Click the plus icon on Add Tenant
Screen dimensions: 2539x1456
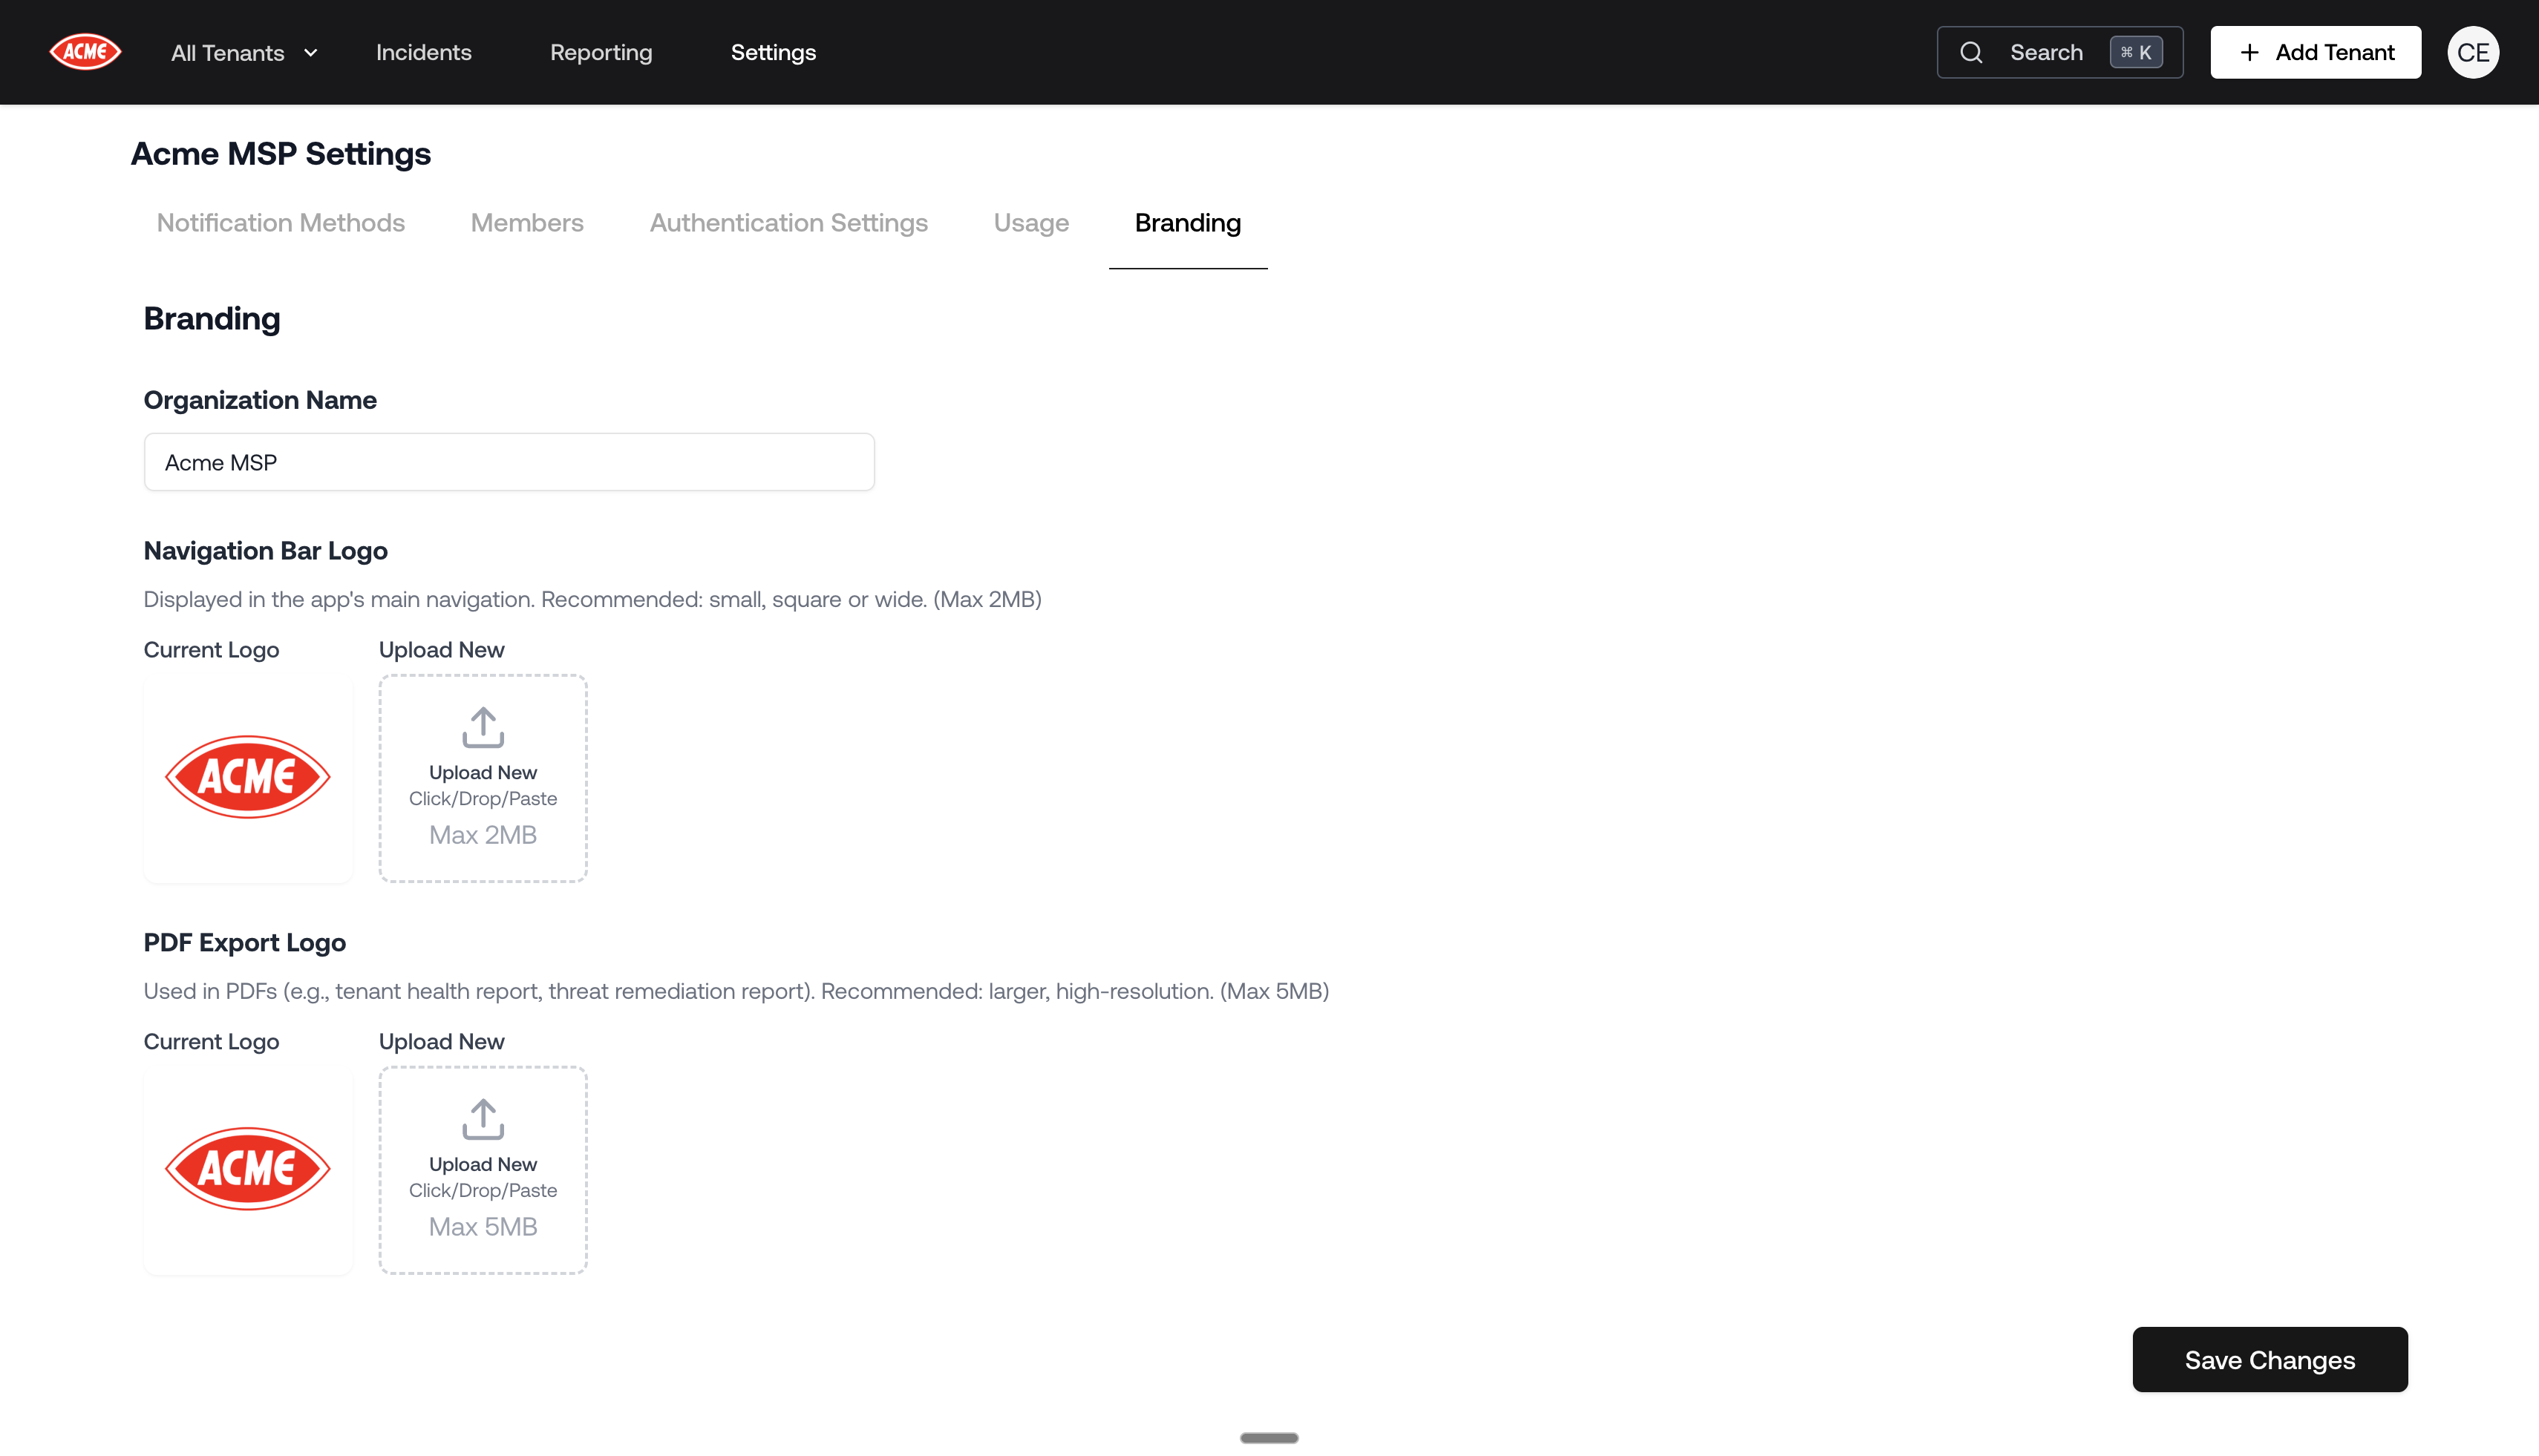tap(2249, 52)
